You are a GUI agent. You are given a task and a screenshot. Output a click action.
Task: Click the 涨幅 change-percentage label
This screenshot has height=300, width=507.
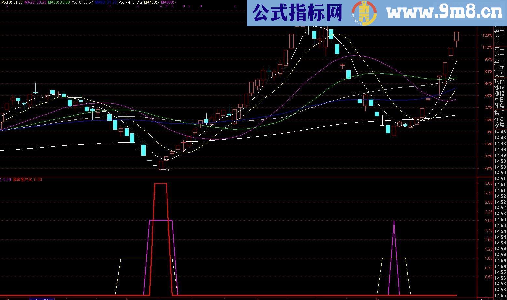coord(499,94)
